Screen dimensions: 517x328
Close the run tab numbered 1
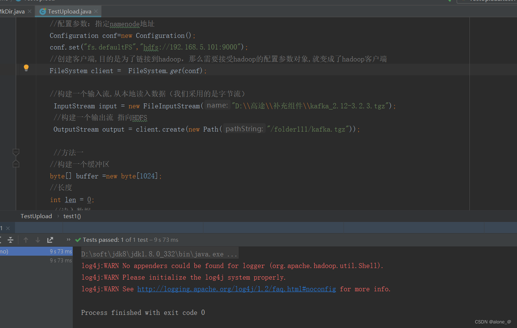coord(8,228)
